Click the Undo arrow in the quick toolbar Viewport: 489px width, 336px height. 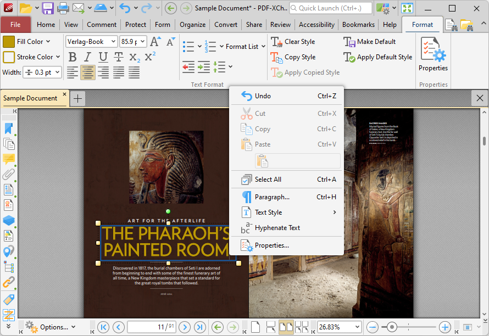125,8
